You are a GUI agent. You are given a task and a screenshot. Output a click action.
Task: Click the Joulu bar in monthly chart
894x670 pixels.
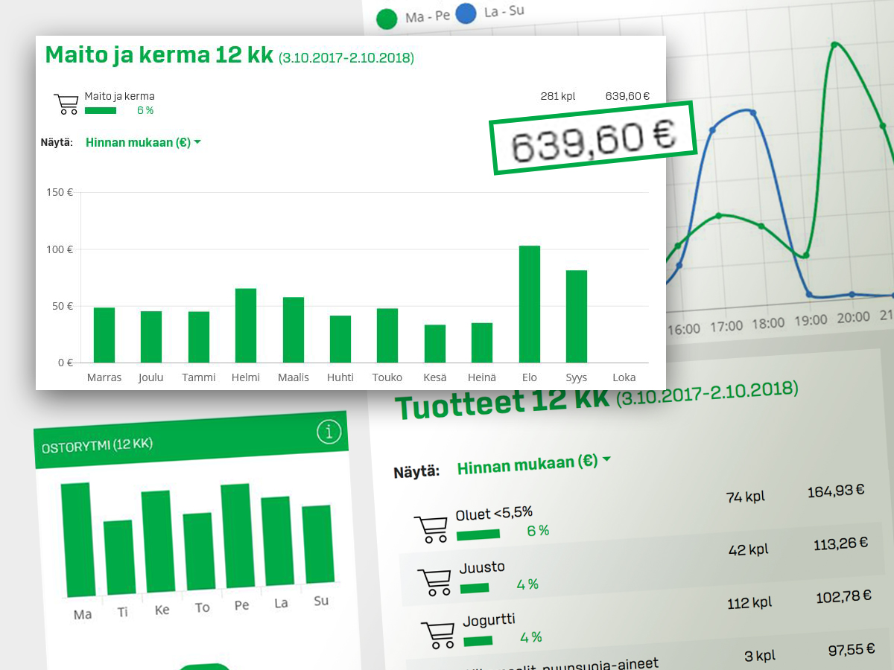(x=151, y=336)
